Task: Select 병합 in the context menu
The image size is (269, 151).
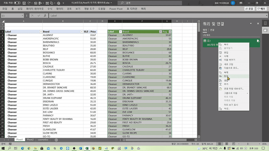Action: [234, 81]
